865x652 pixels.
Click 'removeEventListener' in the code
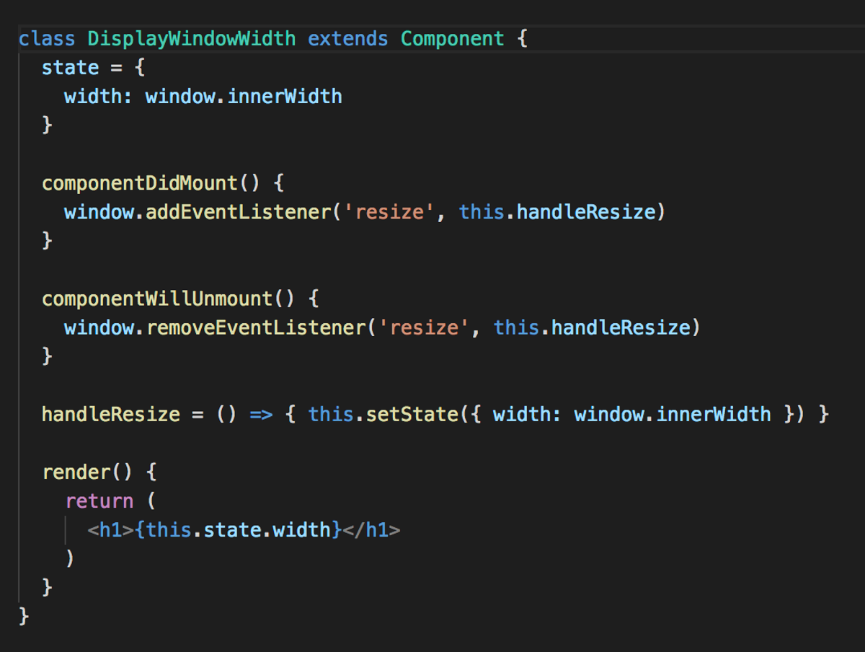[x=255, y=327]
